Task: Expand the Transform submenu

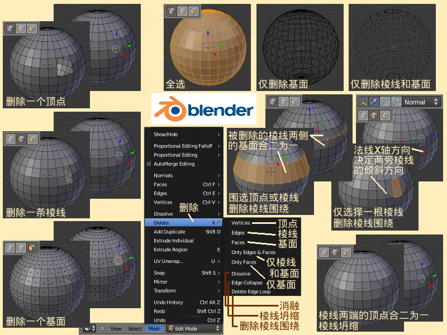Action: pos(184,290)
